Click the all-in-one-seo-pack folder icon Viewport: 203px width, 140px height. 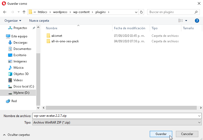[48, 41]
